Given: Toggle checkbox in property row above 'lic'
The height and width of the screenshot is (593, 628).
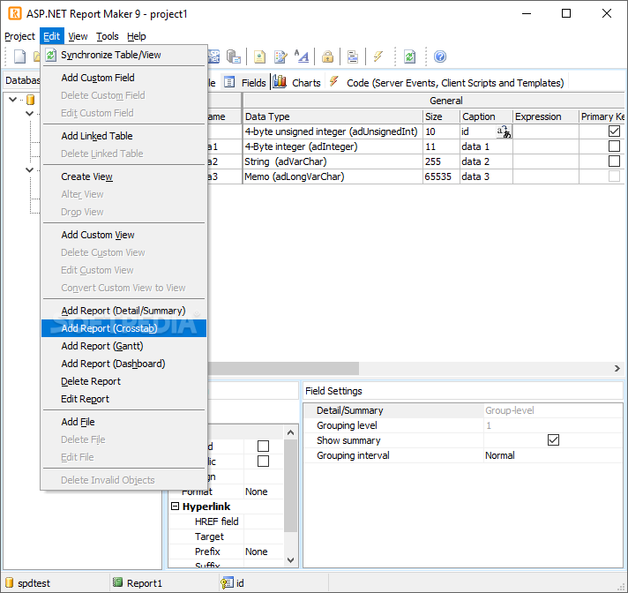Looking at the screenshot, I should point(263,446).
